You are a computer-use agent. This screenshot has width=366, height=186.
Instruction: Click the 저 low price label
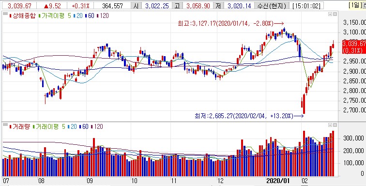point(218,6)
